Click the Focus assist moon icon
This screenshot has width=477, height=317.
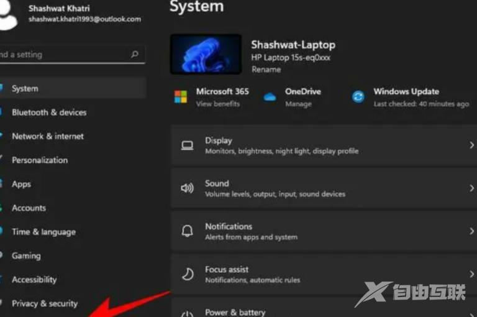click(187, 274)
